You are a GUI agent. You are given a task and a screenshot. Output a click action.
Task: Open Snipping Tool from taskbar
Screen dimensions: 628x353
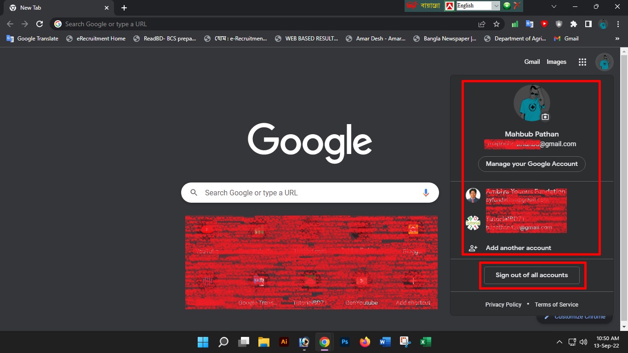405,342
